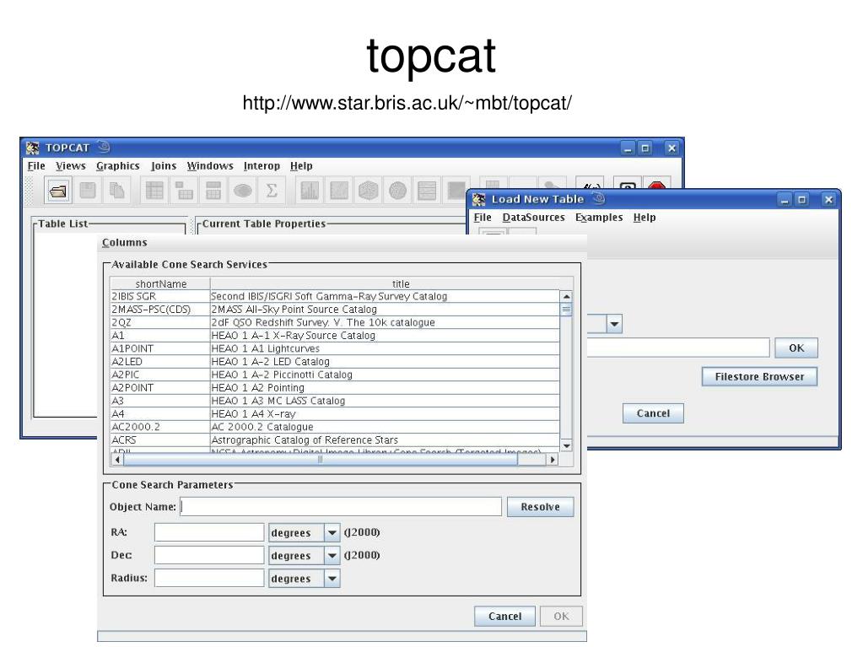Click the title column header

tap(401, 284)
